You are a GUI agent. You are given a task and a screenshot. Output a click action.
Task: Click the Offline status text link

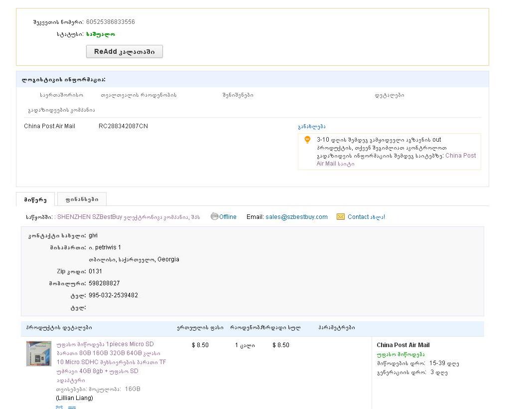click(228, 217)
